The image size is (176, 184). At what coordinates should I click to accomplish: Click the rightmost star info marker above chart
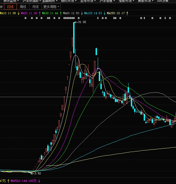click(170, 18)
